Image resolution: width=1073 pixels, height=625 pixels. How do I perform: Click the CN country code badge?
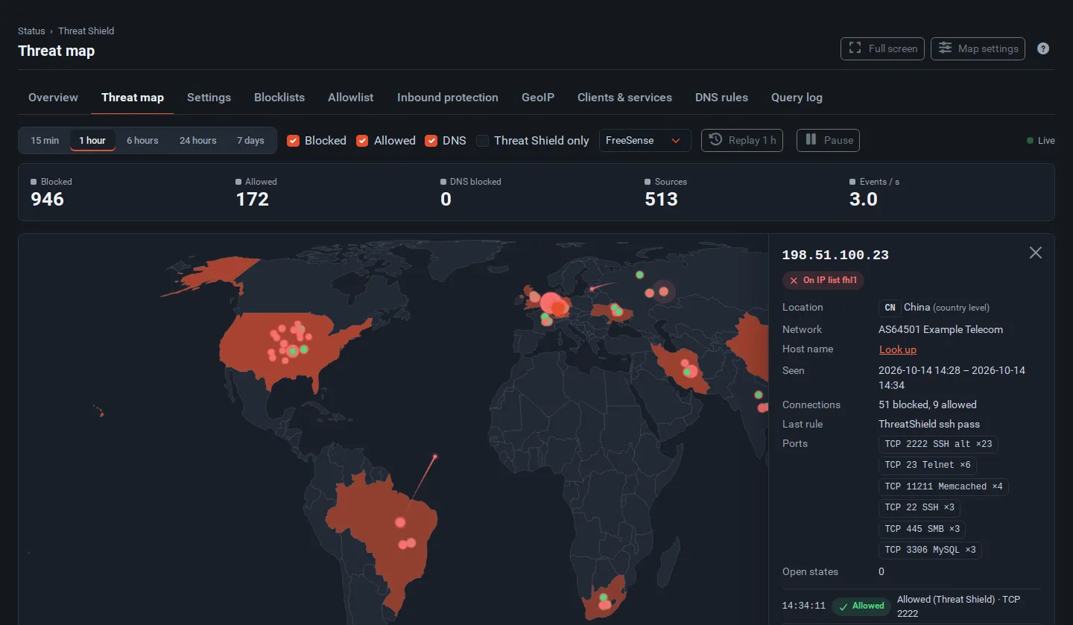click(890, 308)
